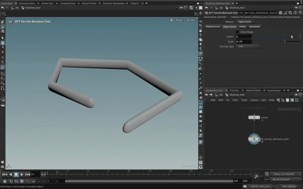
Task: Click the gear menu icon in parameter pane
Action: [x=280, y=13]
